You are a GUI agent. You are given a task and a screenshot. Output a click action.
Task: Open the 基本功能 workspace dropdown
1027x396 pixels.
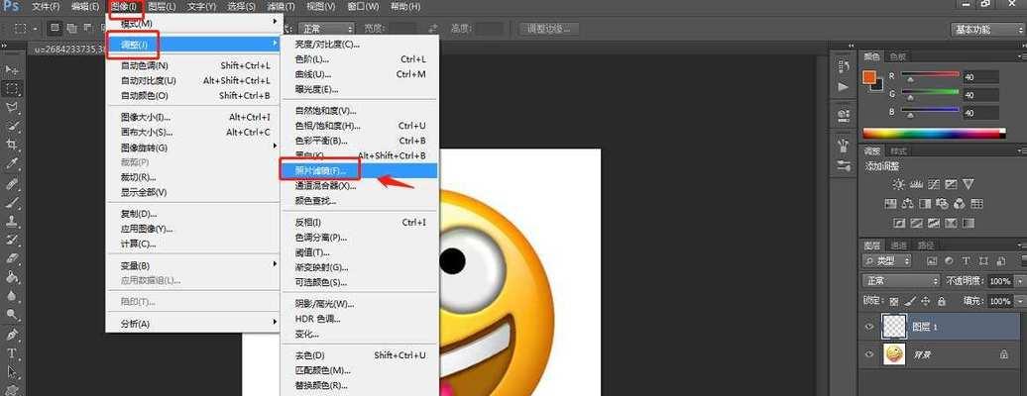point(987,29)
